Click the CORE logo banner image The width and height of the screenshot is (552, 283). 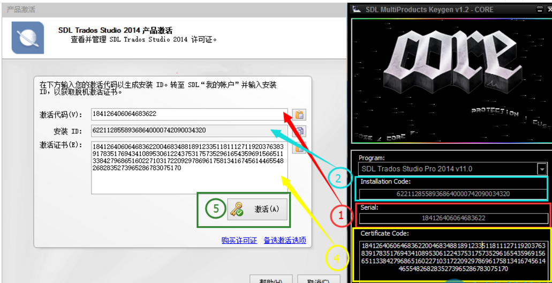[452, 81]
